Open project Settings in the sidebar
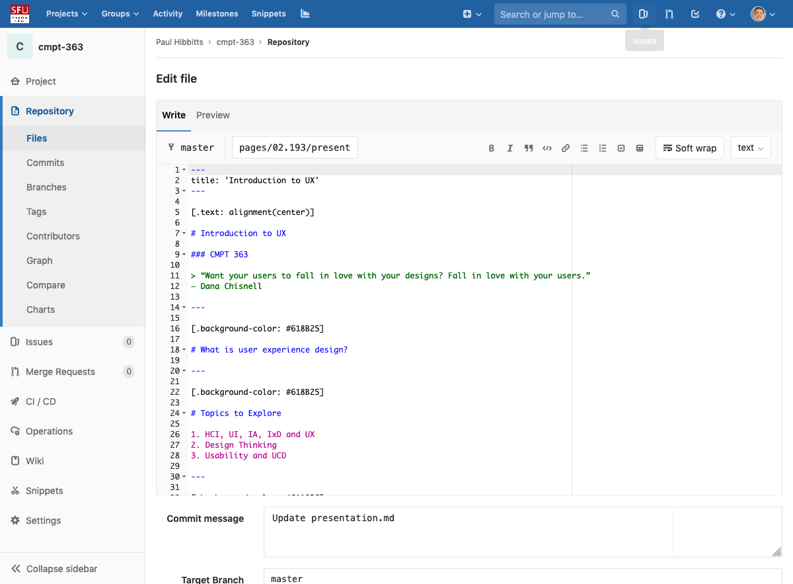 (x=73, y=521)
